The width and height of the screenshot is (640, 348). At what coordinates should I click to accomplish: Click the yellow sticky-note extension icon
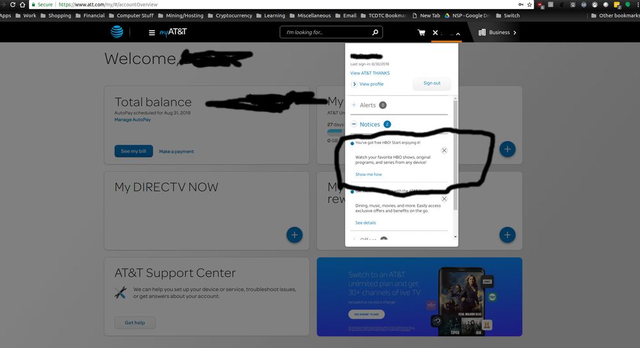tap(617, 5)
